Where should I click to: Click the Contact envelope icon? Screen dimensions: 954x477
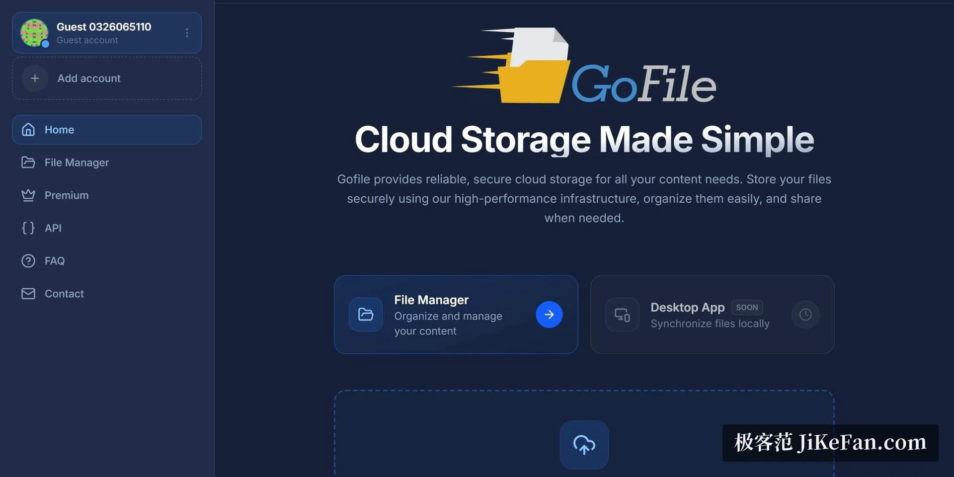(28, 294)
